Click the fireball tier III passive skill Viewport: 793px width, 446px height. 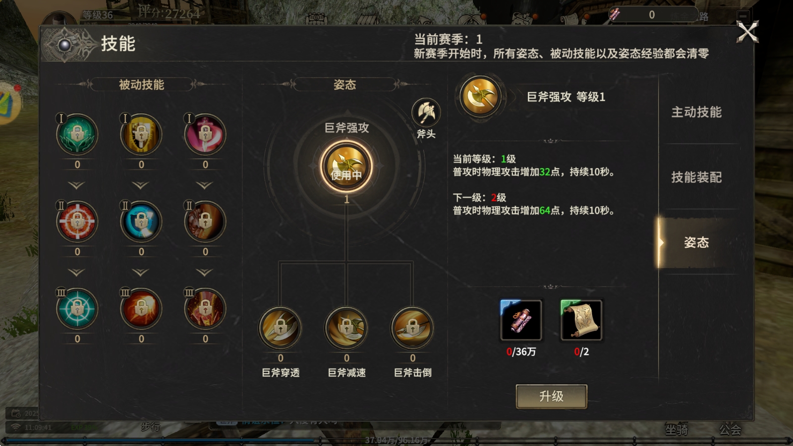[141, 309]
